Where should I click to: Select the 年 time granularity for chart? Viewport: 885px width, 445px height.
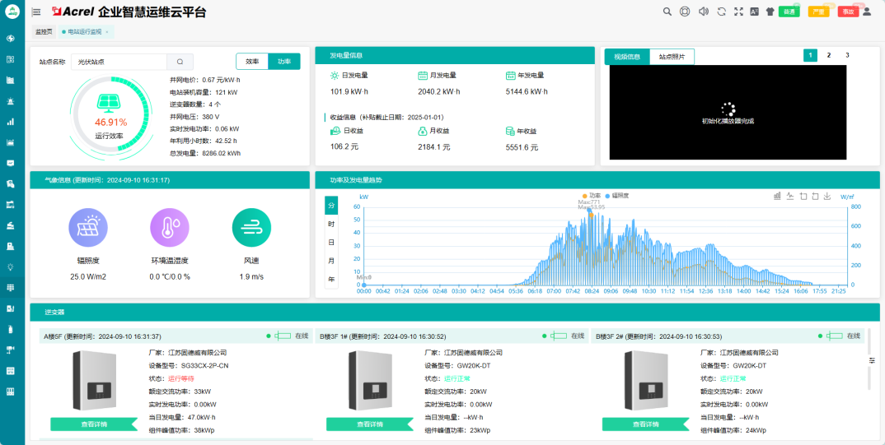[x=331, y=280]
